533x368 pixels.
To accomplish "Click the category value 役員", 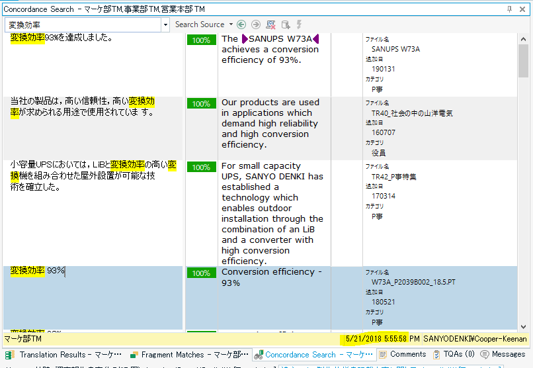I will coord(378,153).
